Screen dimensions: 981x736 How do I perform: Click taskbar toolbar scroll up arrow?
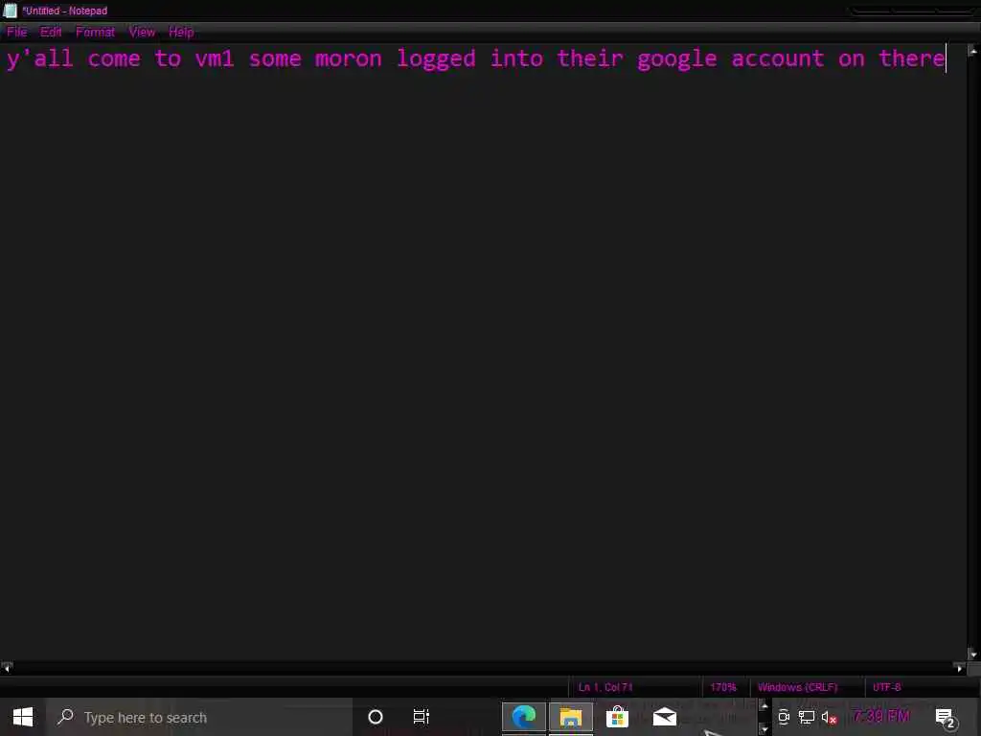point(764,706)
